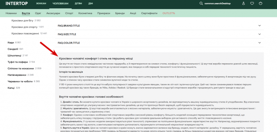277x132 pixels.
Task: Click the Історія та еволюція subheading
Action: coord(71,72)
